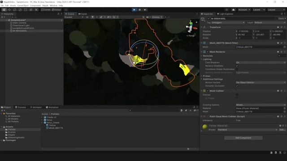Select the Rotate tool in toolbar
Screen dimensions: 287x161
tap(15, 10)
